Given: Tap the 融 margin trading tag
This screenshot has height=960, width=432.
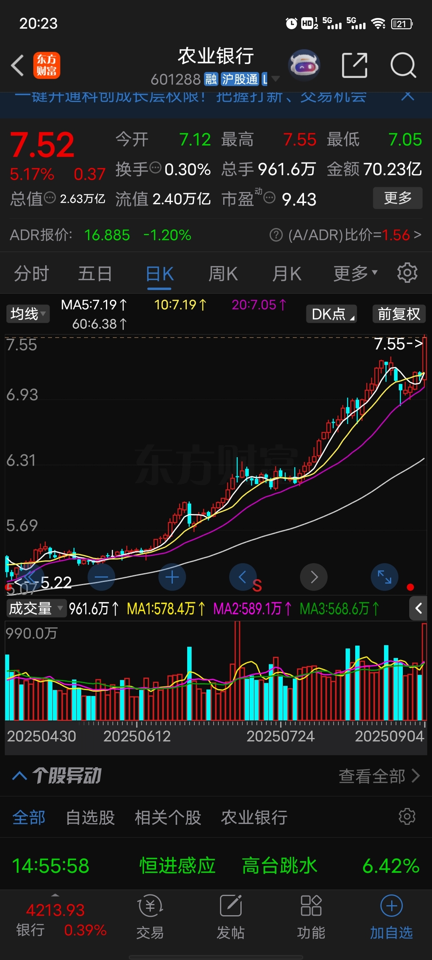Looking at the screenshot, I should pyautogui.click(x=211, y=79).
